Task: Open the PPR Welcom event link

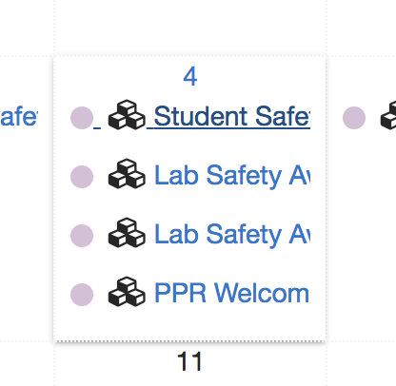Action: pyautogui.click(x=231, y=293)
